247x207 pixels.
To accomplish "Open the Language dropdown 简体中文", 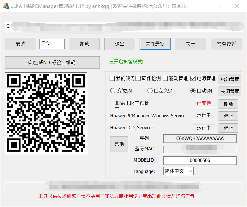I will (178, 171).
